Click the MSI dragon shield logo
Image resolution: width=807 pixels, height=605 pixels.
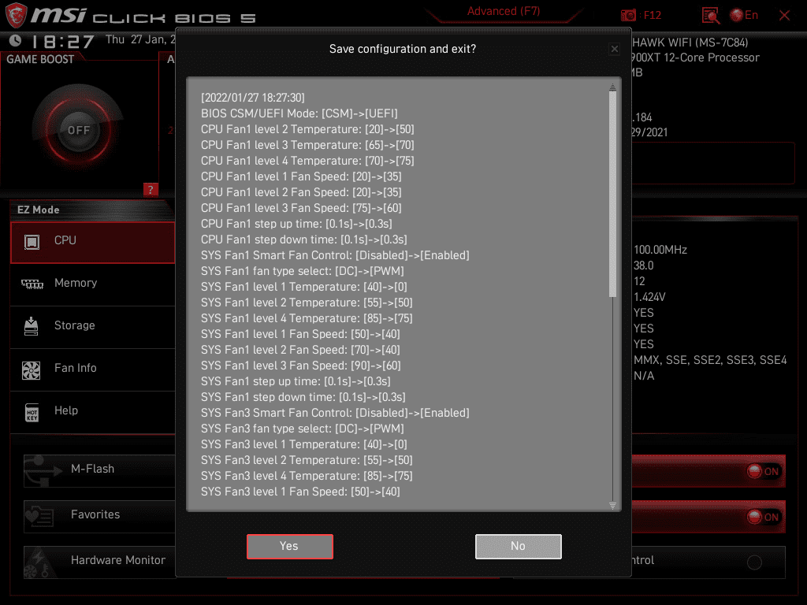click(x=16, y=15)
